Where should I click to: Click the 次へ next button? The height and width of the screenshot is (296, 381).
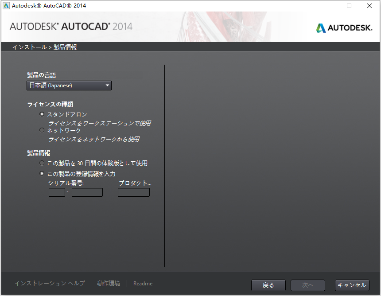(x=307, y=285)
